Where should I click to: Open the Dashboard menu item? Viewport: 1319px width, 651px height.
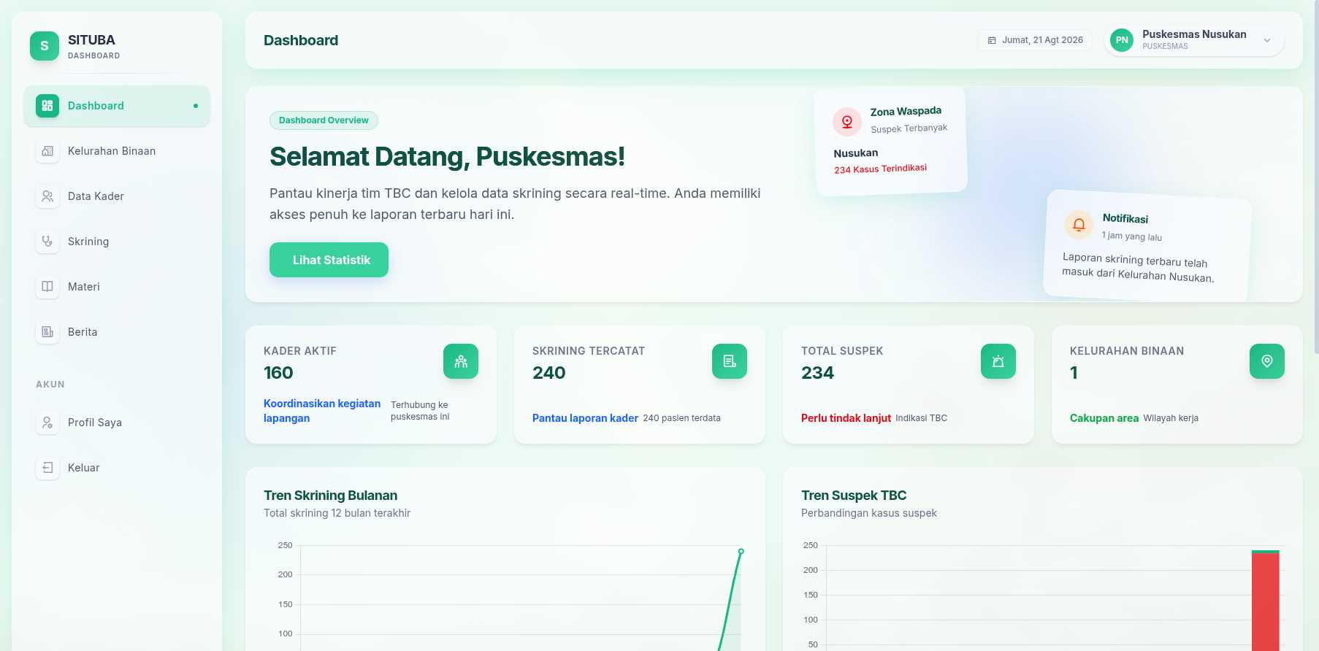(x=117, y=106)
